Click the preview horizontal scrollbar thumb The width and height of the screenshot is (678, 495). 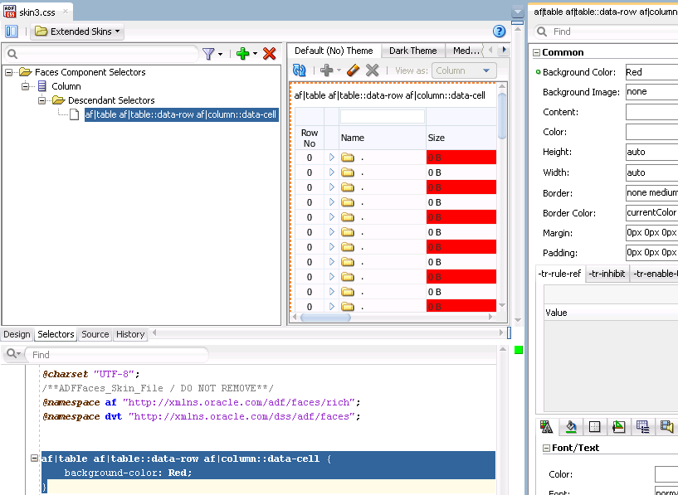(325, 318)
